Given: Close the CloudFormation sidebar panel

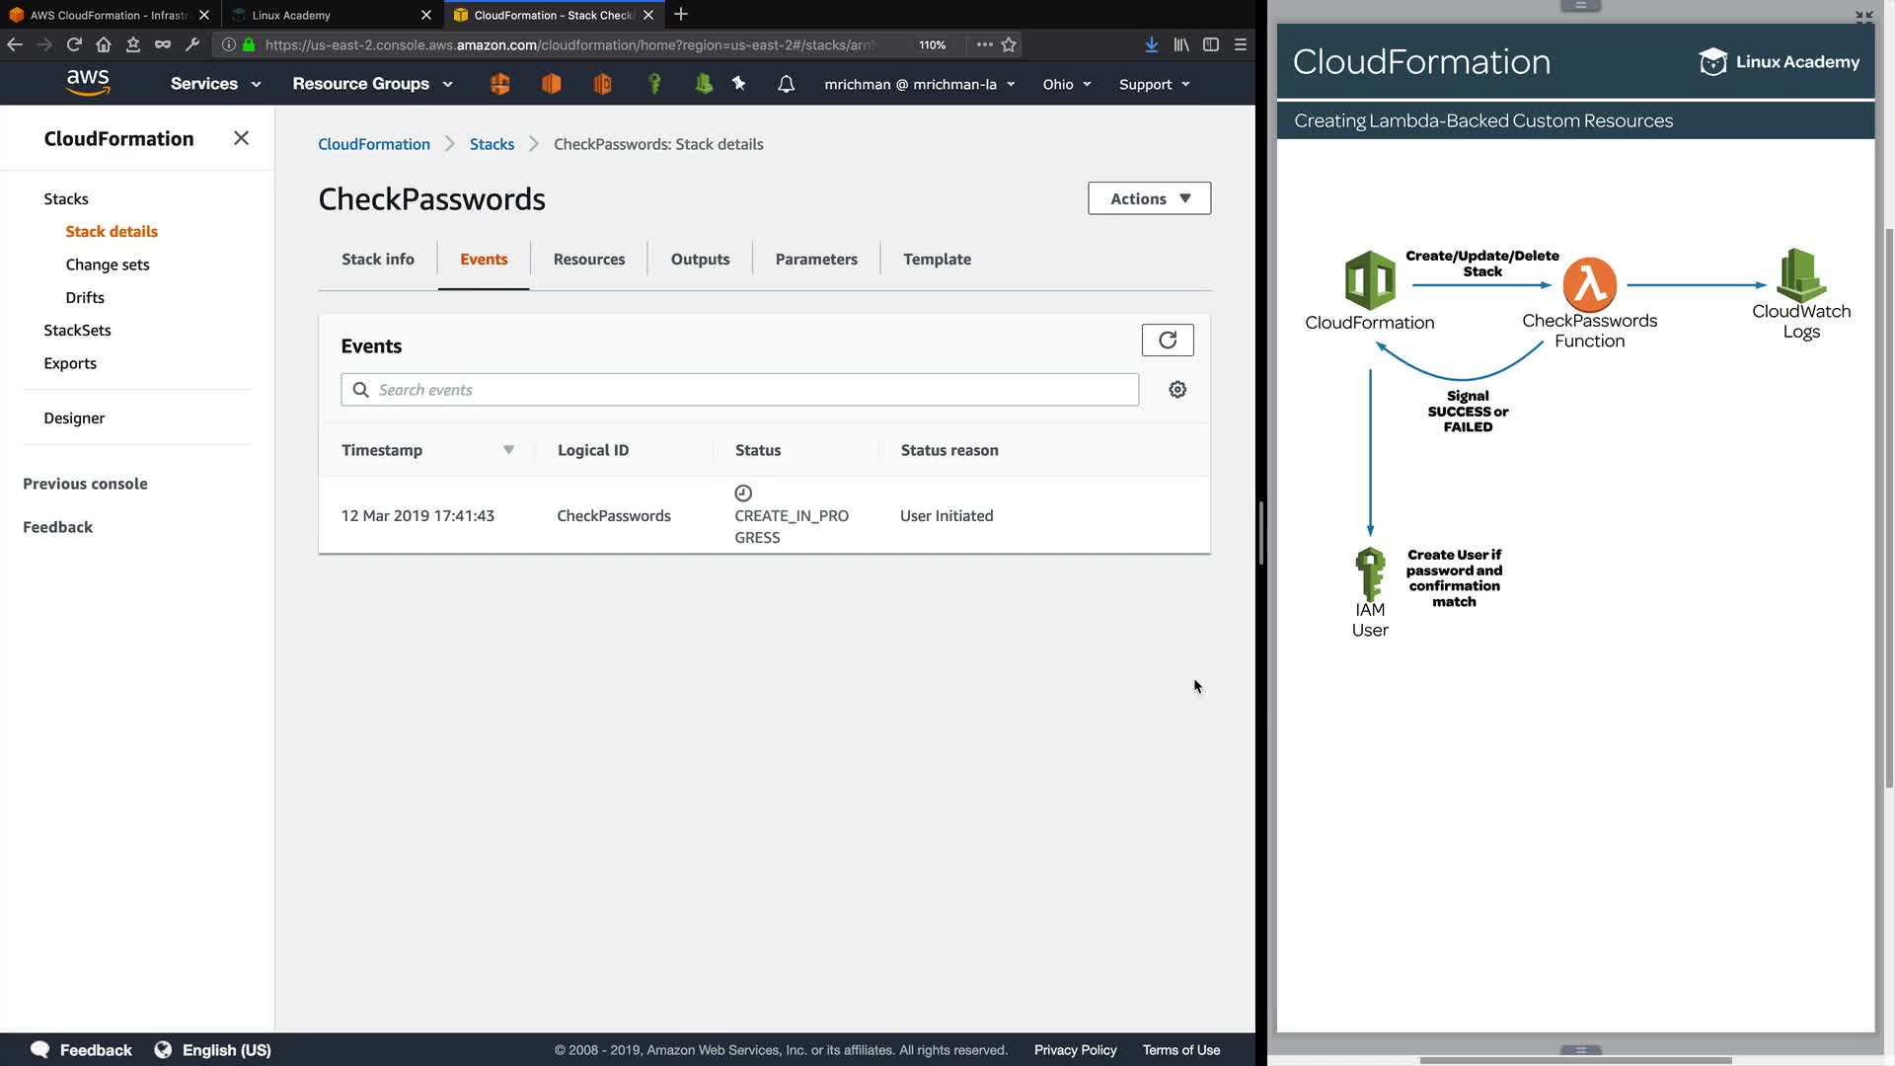Looking at the screenshot, I should [x=241, y=138].
